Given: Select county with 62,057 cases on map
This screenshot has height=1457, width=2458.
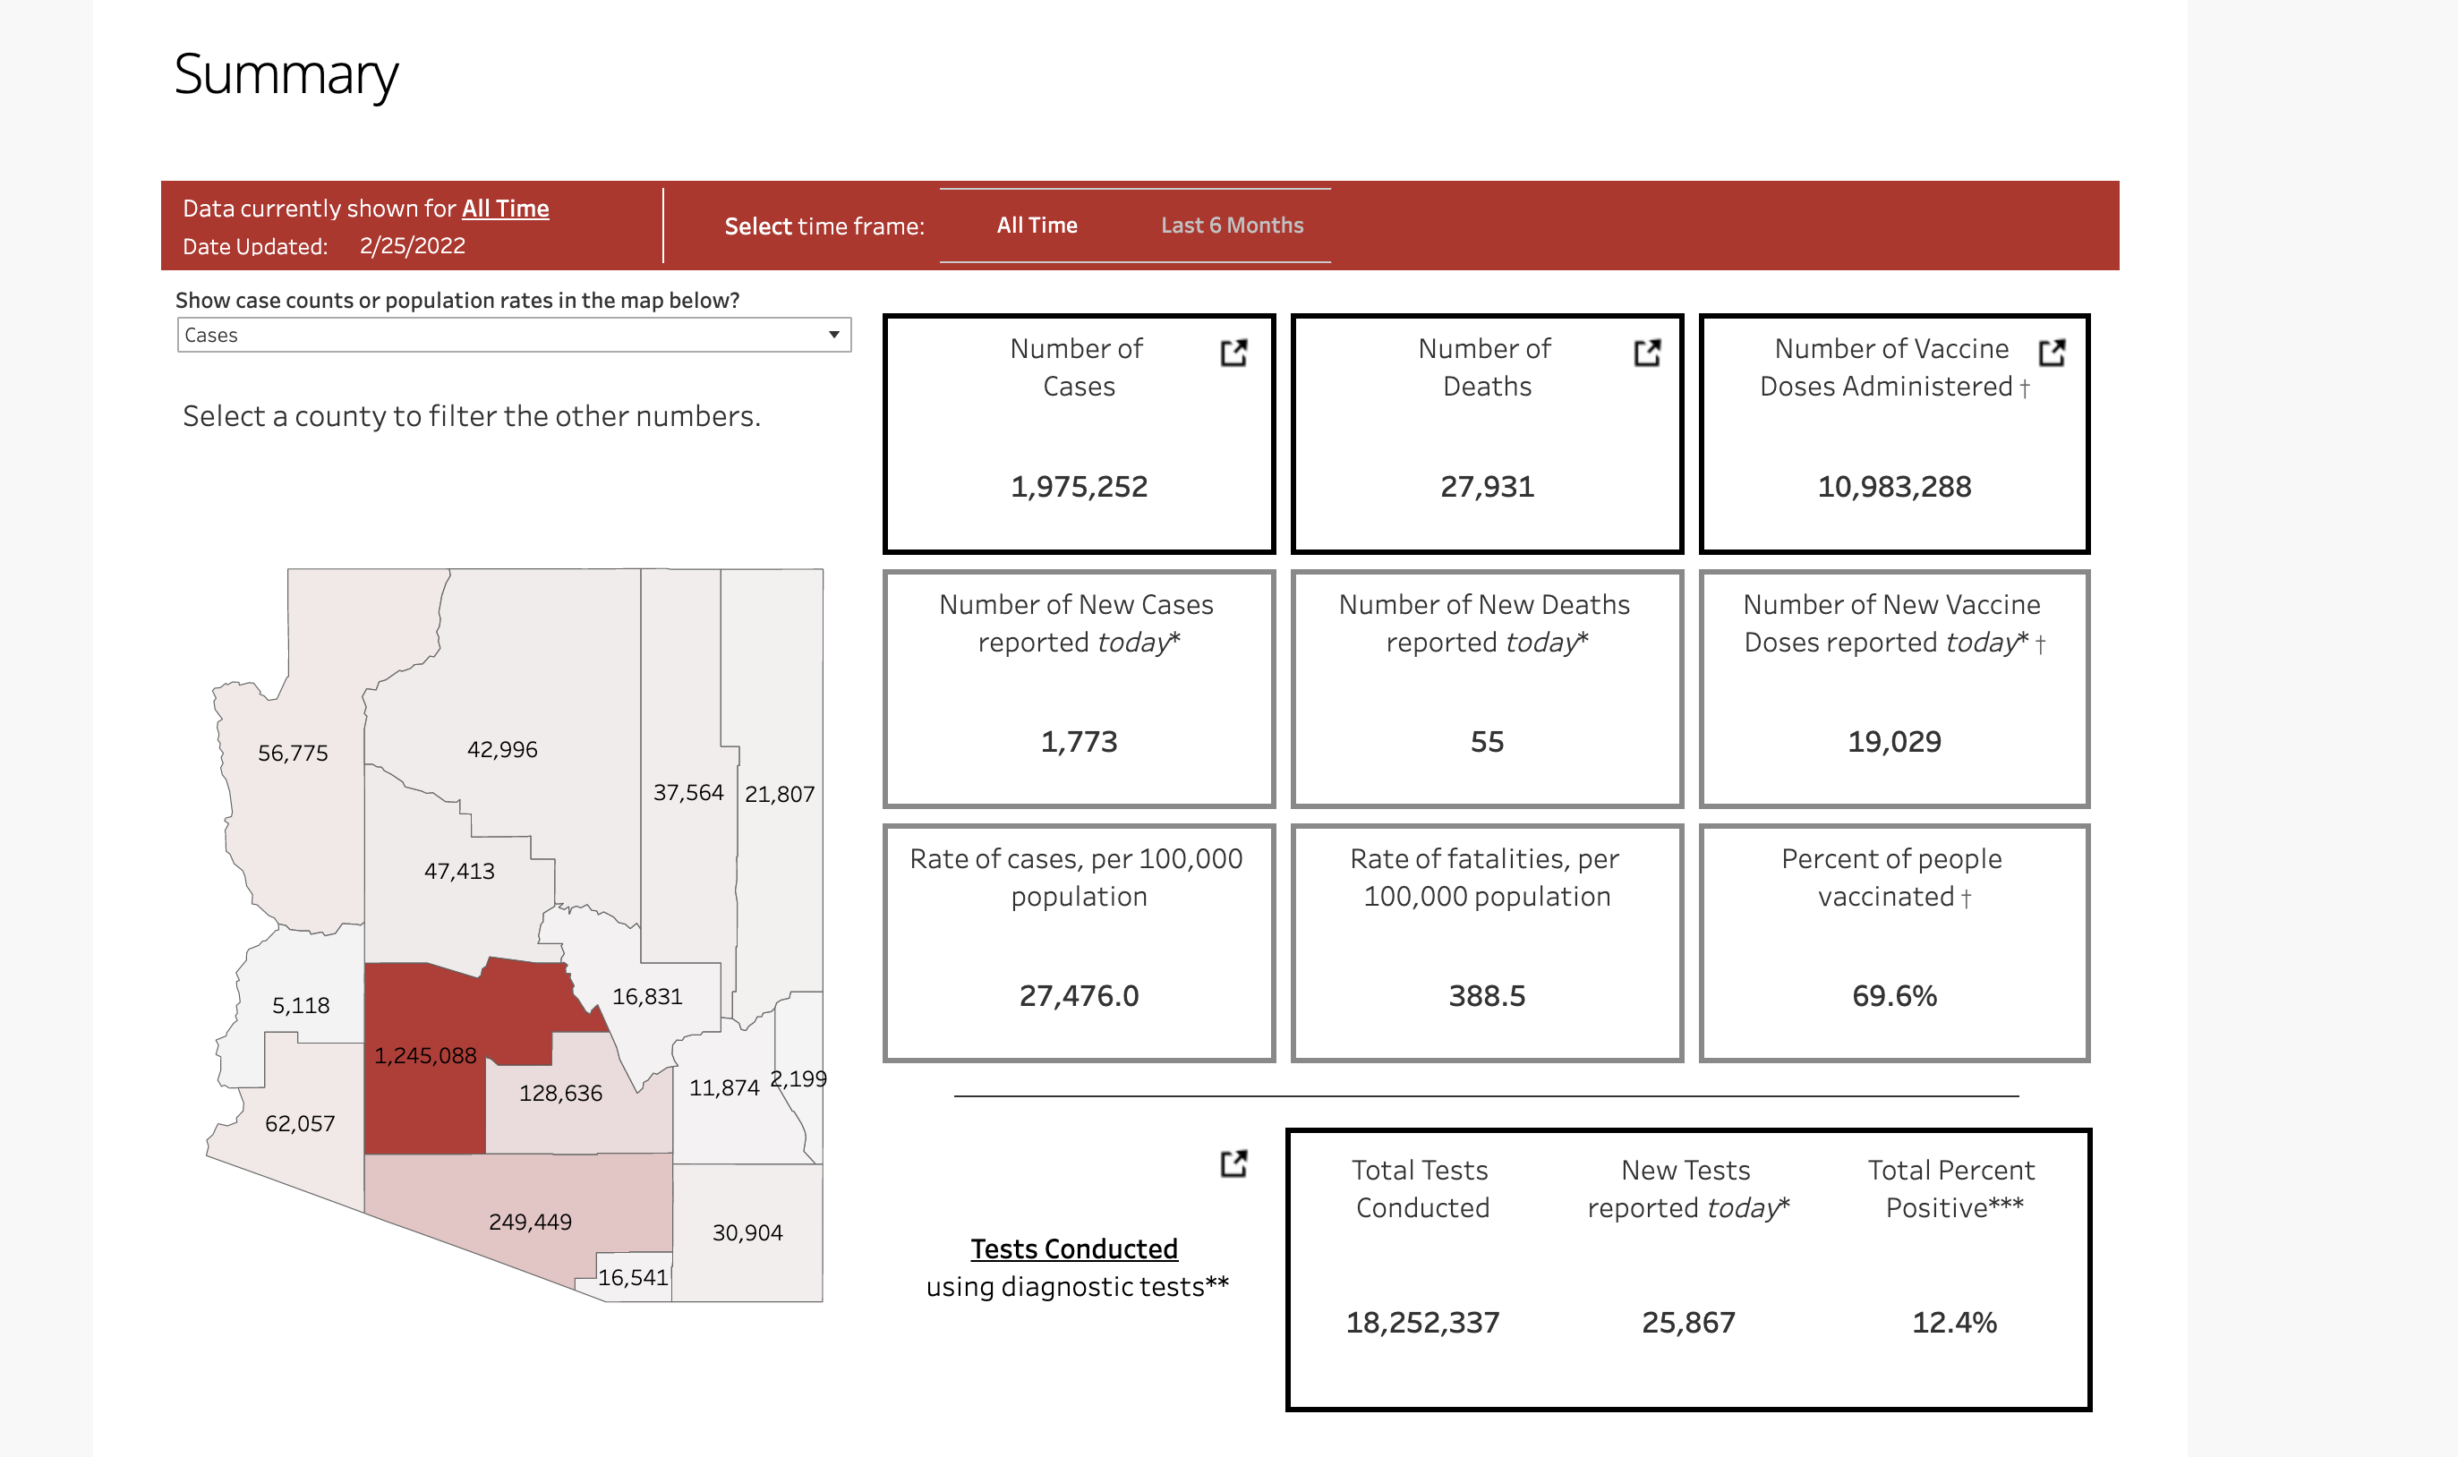Looking at the screenshot, I should (x=300, y=1123).
